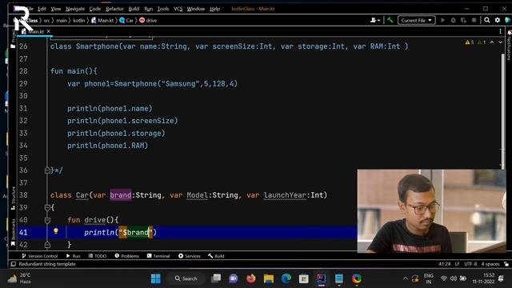The height and width of the screenshot is (288, 512).
Task: Click the Car class breadcrumb
Action: click(x=126, y=20)
